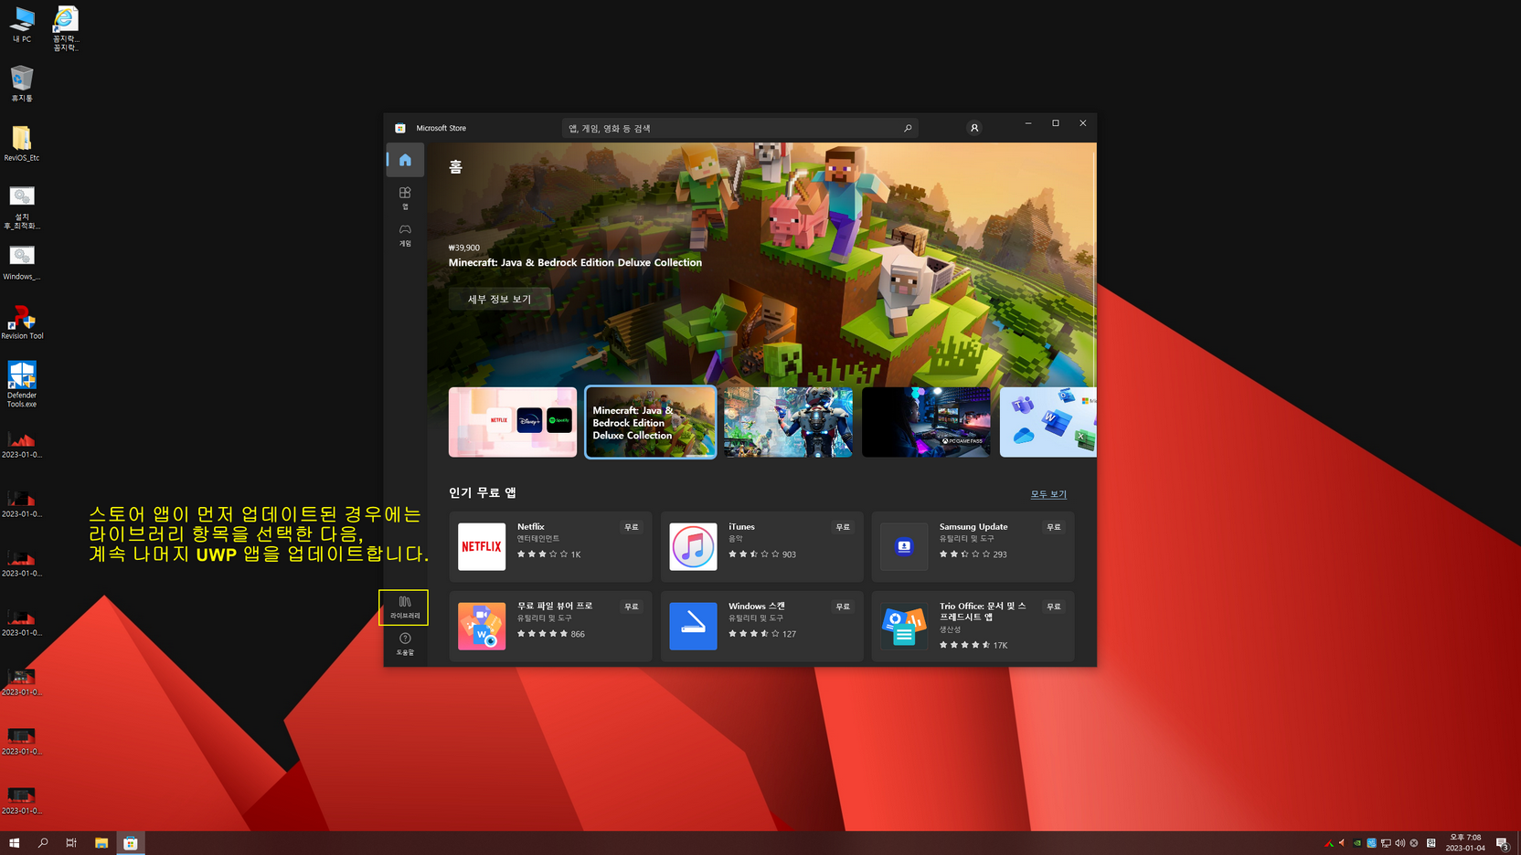This screenshot has width=1521, height=855.
Task: Click the 무료 button on Windows 스캔 card
Action: pos(843,607)
